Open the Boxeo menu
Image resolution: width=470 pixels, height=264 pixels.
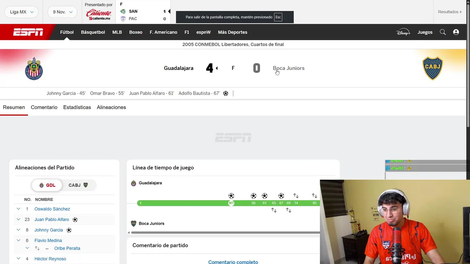click(136, 32)
